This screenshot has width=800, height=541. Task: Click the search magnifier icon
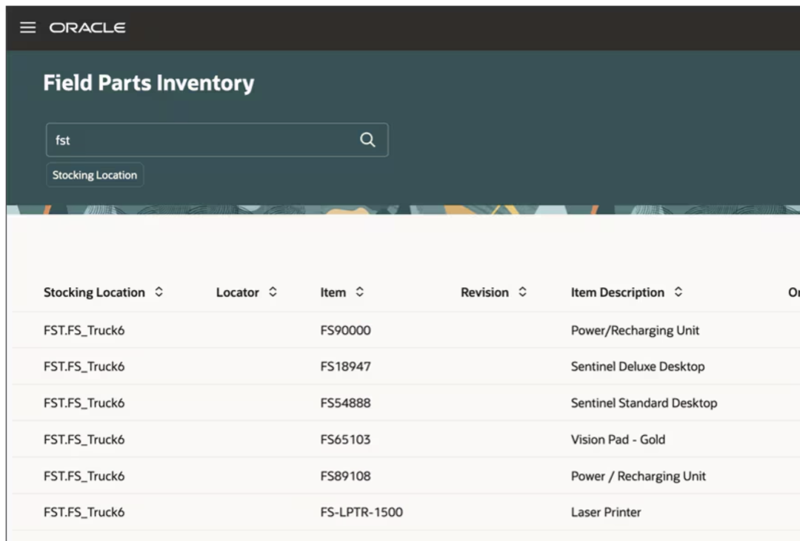tap(367, 139)
